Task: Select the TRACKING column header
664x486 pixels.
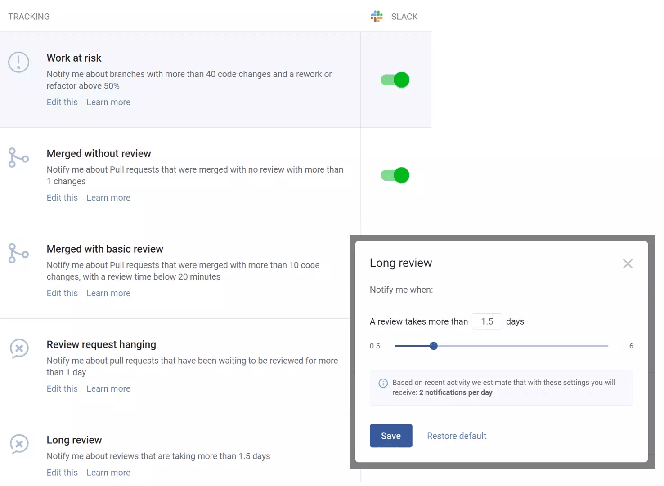Action: tap(29, 16)
